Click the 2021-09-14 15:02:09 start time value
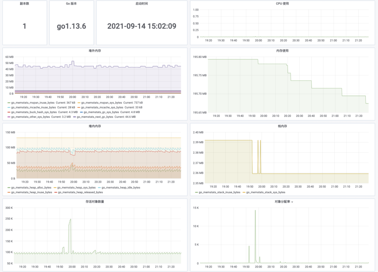 (x=142, y=26)
